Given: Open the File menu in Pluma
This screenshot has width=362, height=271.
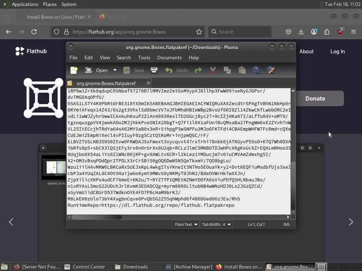Looking at the screenshot, I should 74,58.
